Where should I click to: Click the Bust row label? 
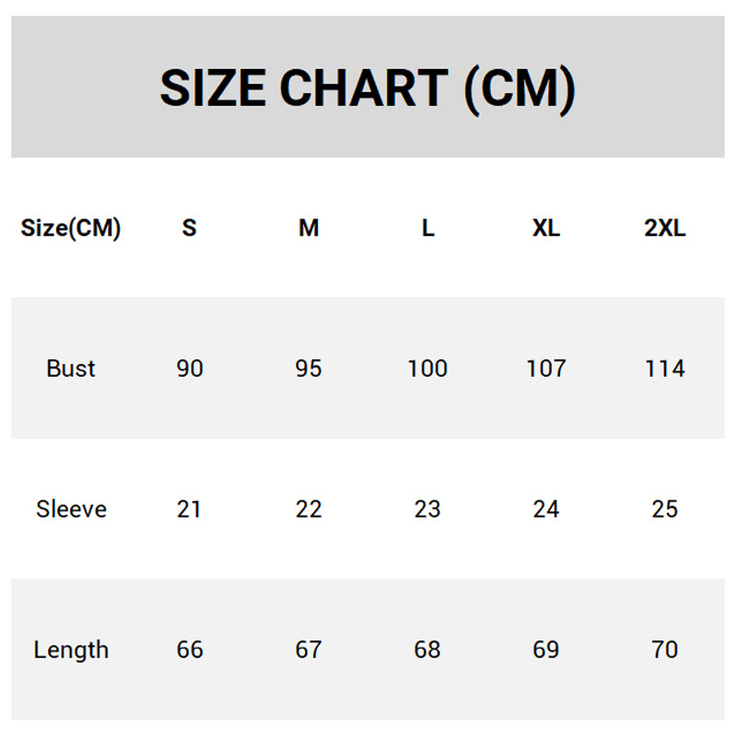tap(71, 368)
